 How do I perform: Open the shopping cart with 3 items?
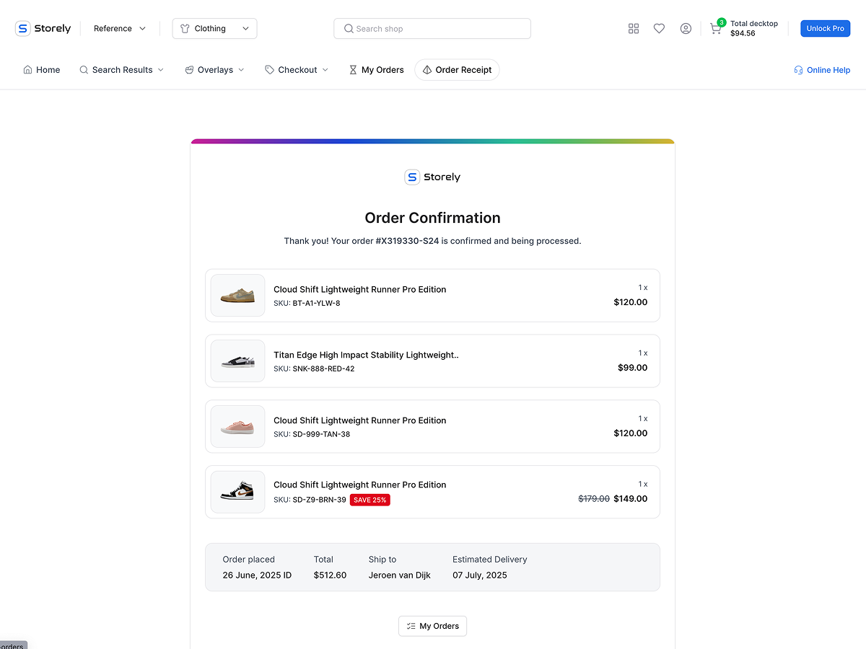pyautogui.click(x=715, y=30)
